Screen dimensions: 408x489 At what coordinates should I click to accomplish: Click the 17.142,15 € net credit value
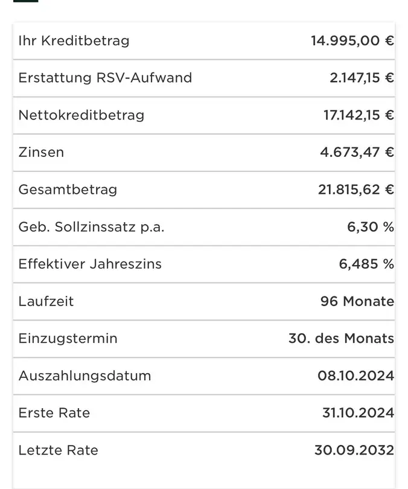(359, 115)
